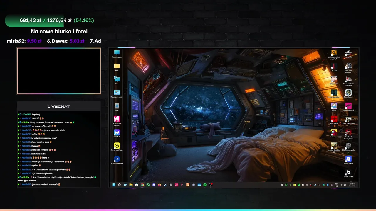Click the Na nowe biurko i fotel title
This screenshot has height=211, width=376.
coord(59,31)
